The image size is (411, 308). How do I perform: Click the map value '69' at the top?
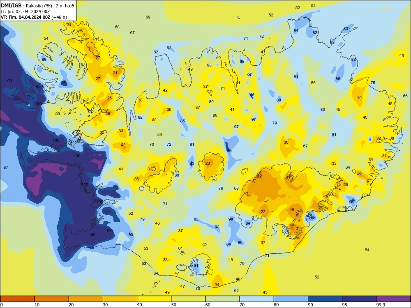pos(148,17)
